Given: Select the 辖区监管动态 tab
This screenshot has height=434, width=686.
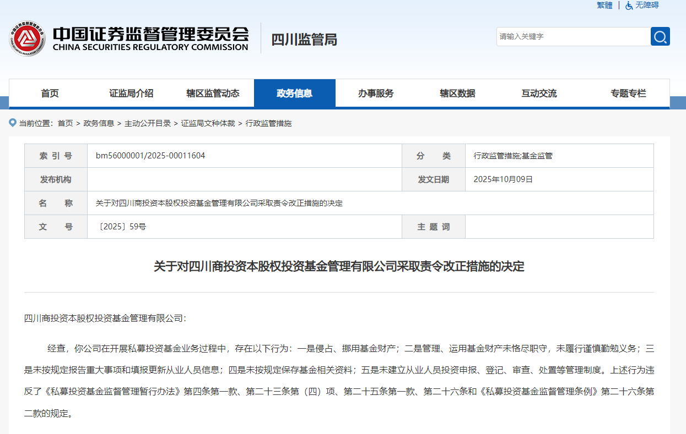Looking at the screenshot, I should tap(213, 94).
